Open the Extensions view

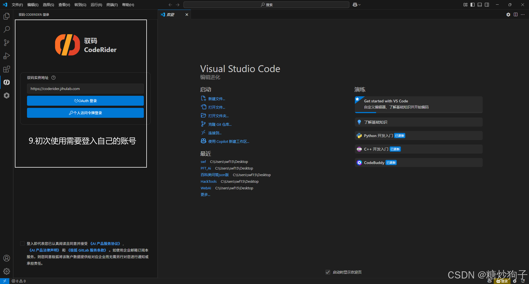[7, 69]
